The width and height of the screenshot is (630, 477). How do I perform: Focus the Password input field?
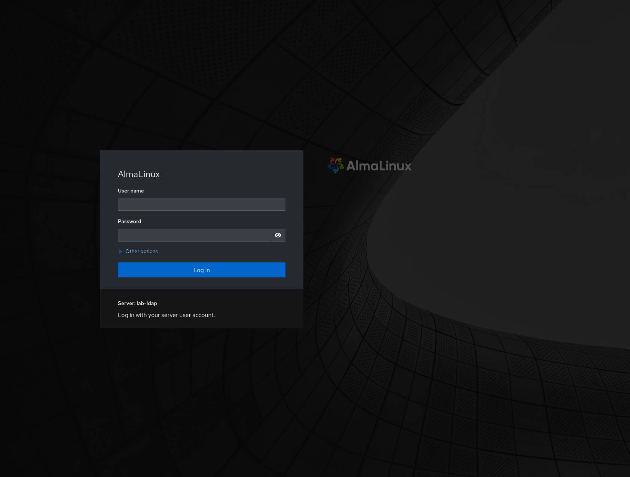click(x=195, y=235)
